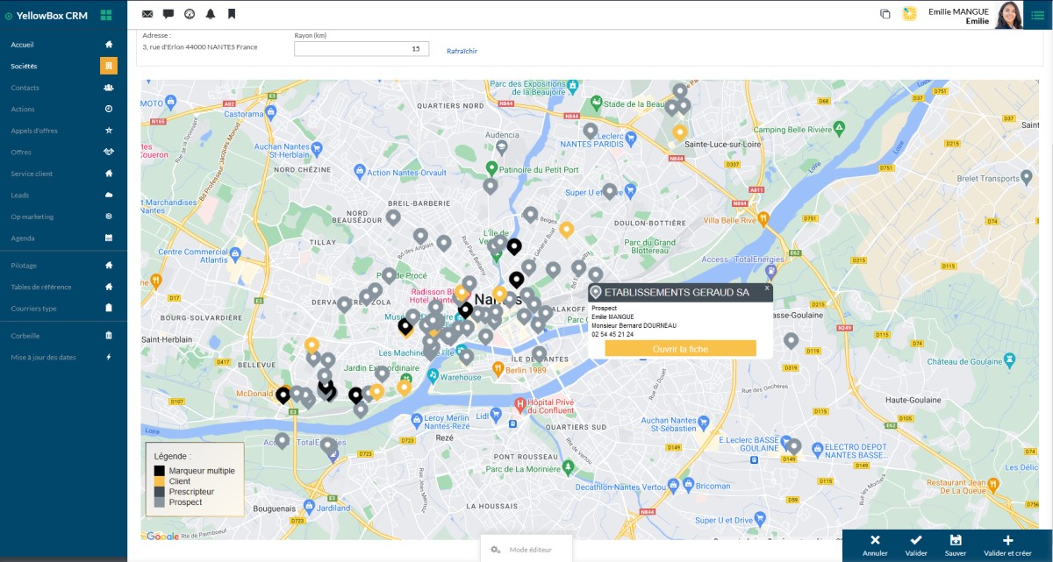Click Valider et créer button

pos(1007,545)
